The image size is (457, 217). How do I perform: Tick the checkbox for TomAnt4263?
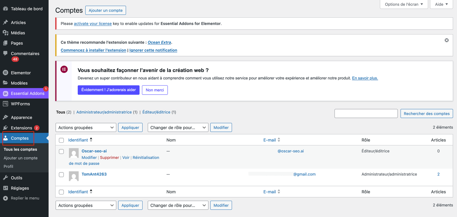click(x=61, y=175)
